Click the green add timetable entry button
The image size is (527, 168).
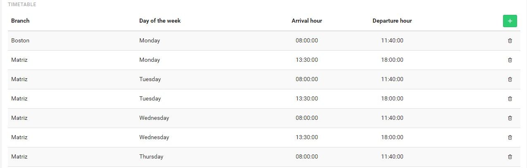click(510, 21)
